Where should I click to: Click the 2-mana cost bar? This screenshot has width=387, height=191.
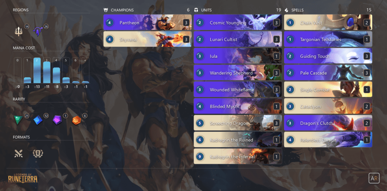37,71
